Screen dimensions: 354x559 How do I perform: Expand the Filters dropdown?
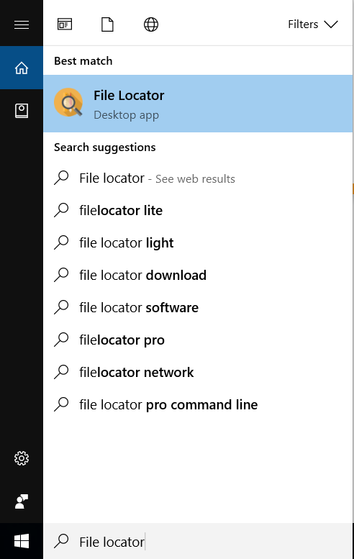click(x=313, y=24)
